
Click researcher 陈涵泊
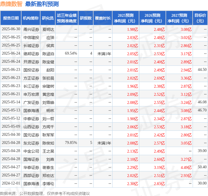pyautogui.click(x=48, y=54)
